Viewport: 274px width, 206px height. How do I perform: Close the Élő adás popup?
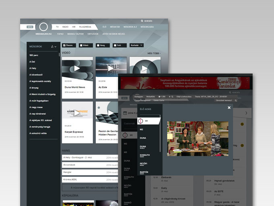click(229, 107)
